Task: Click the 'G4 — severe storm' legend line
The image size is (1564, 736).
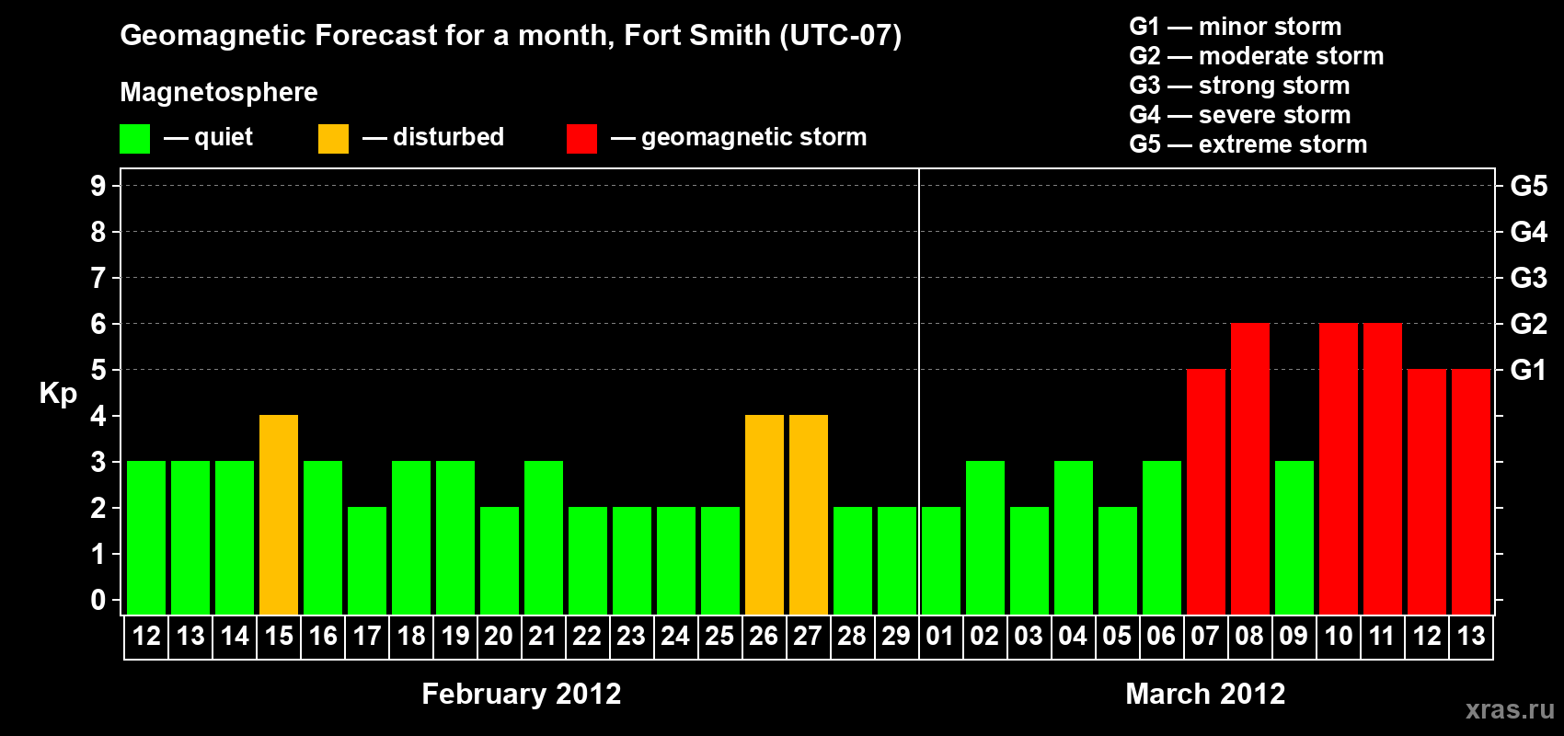Action: pos(1240,115)
